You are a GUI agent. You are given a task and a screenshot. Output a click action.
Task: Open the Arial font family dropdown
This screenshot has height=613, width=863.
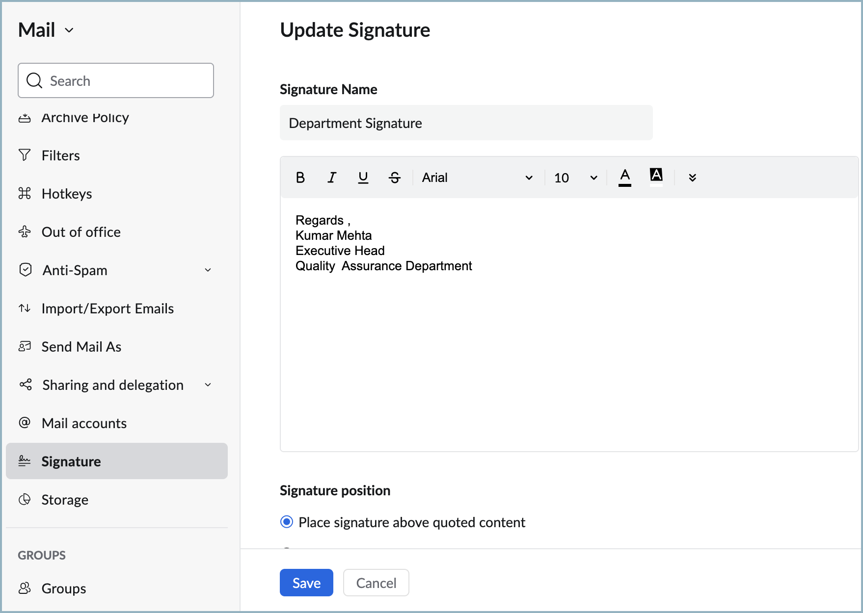click(x=477, y=178)
